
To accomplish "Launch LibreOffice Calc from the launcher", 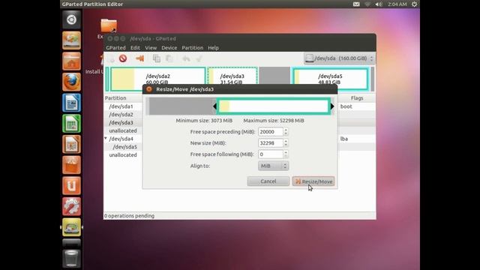I will (x=72, y=123).
